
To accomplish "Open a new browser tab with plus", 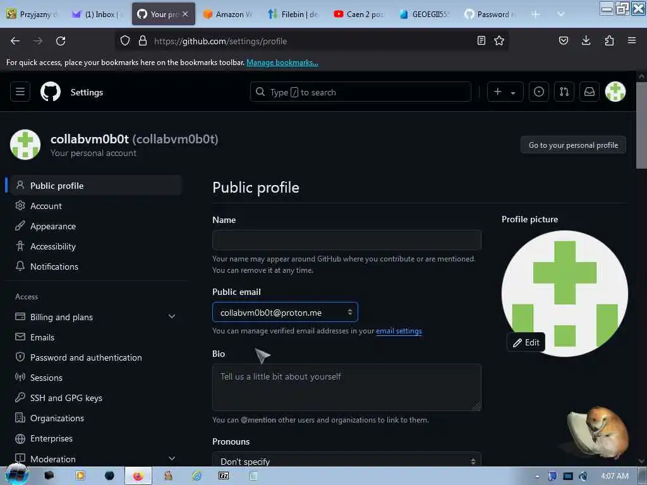I will 535,14.
